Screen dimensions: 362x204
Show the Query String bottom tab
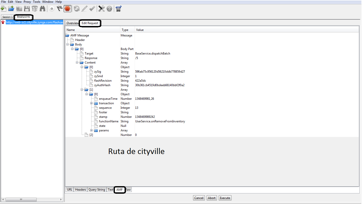coord(97,190)
